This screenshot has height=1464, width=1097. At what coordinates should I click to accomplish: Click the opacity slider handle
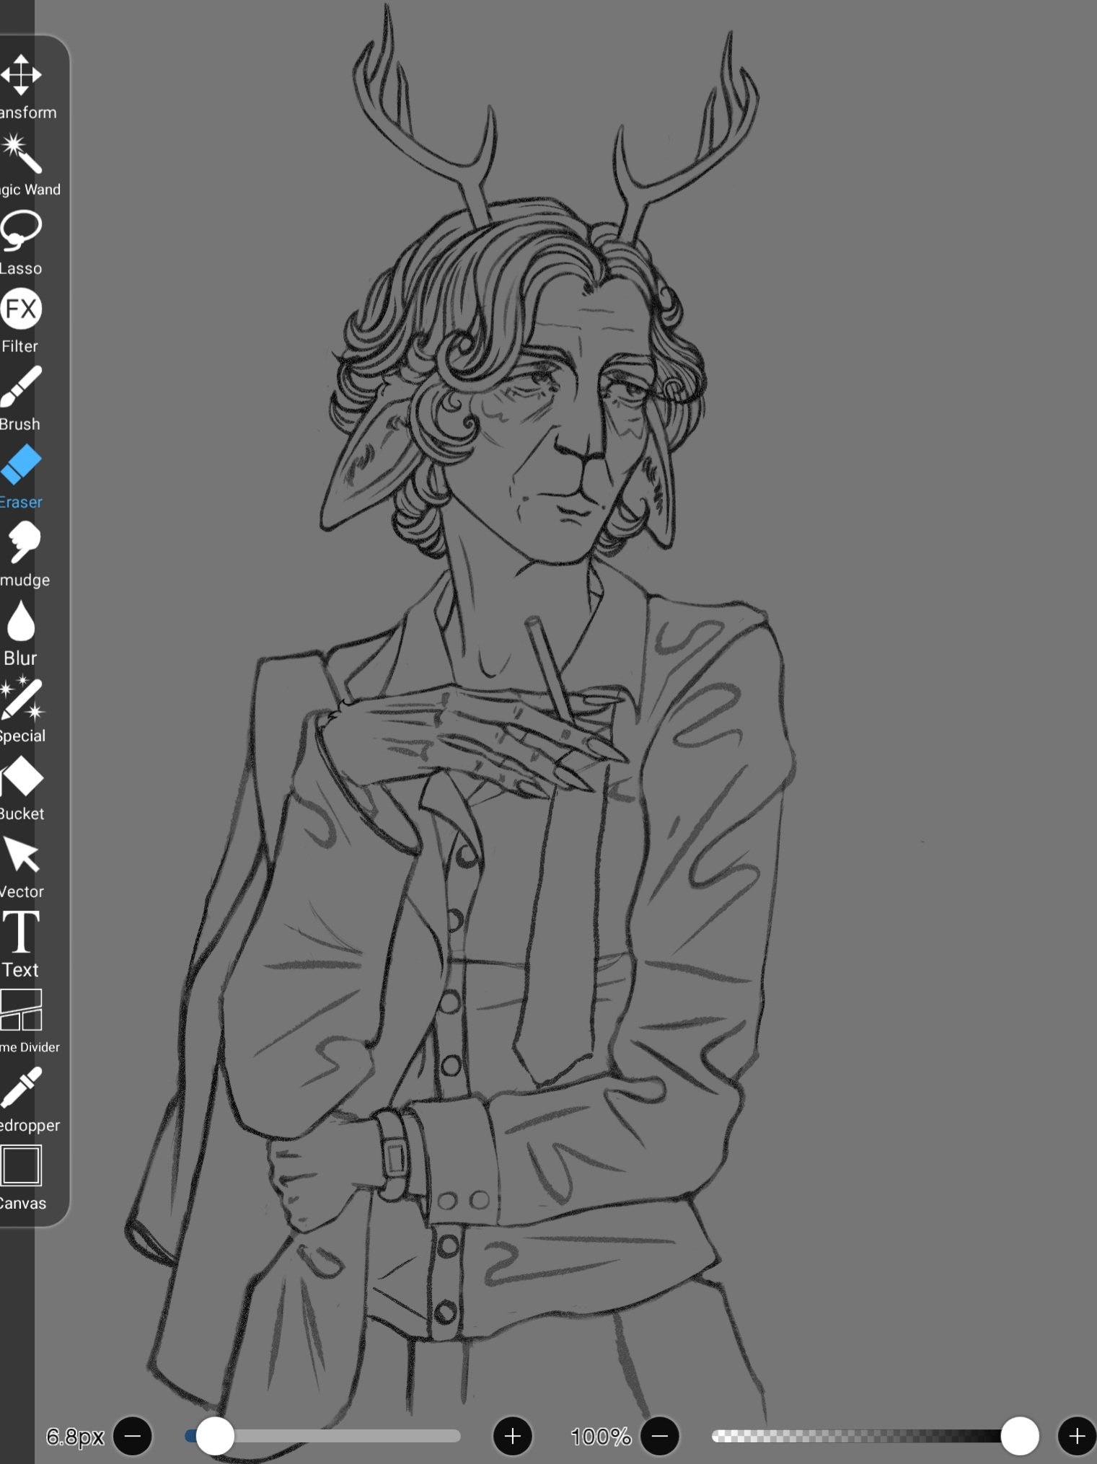point(1020,1436)
